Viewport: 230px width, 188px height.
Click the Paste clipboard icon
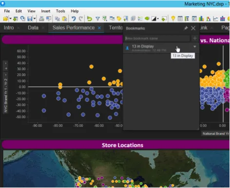(x=65, y=19)
